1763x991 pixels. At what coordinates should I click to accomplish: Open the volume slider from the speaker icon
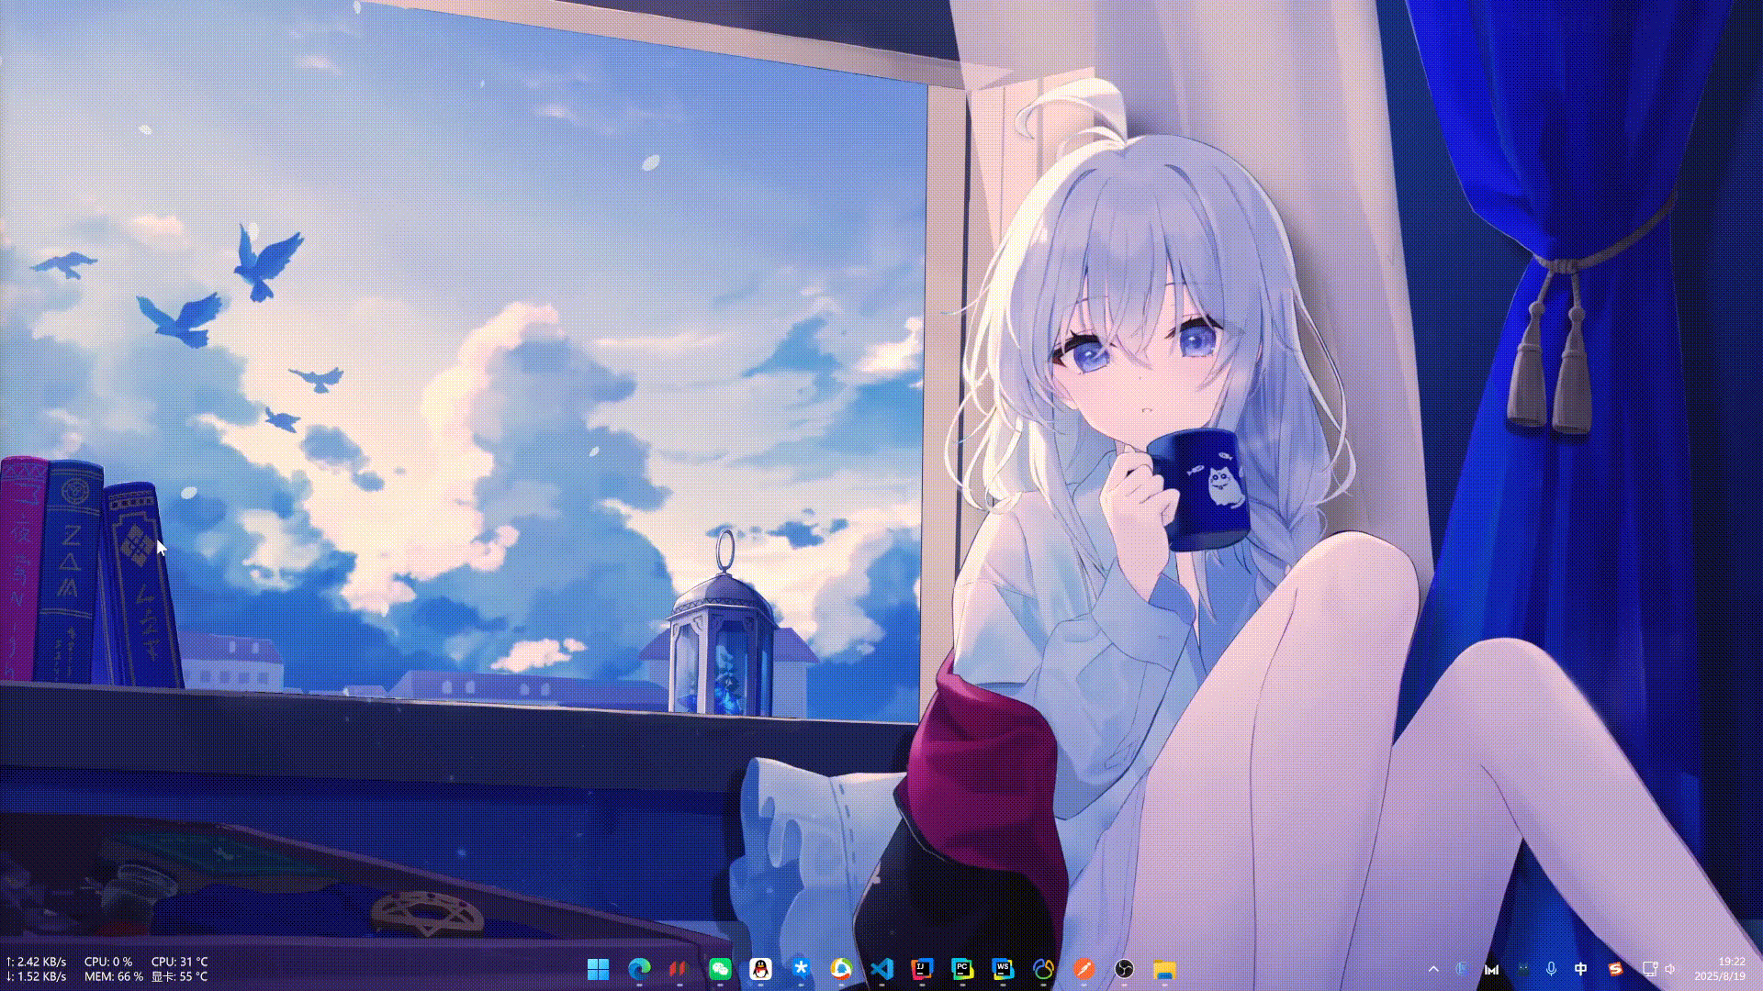pos(1670,969)
